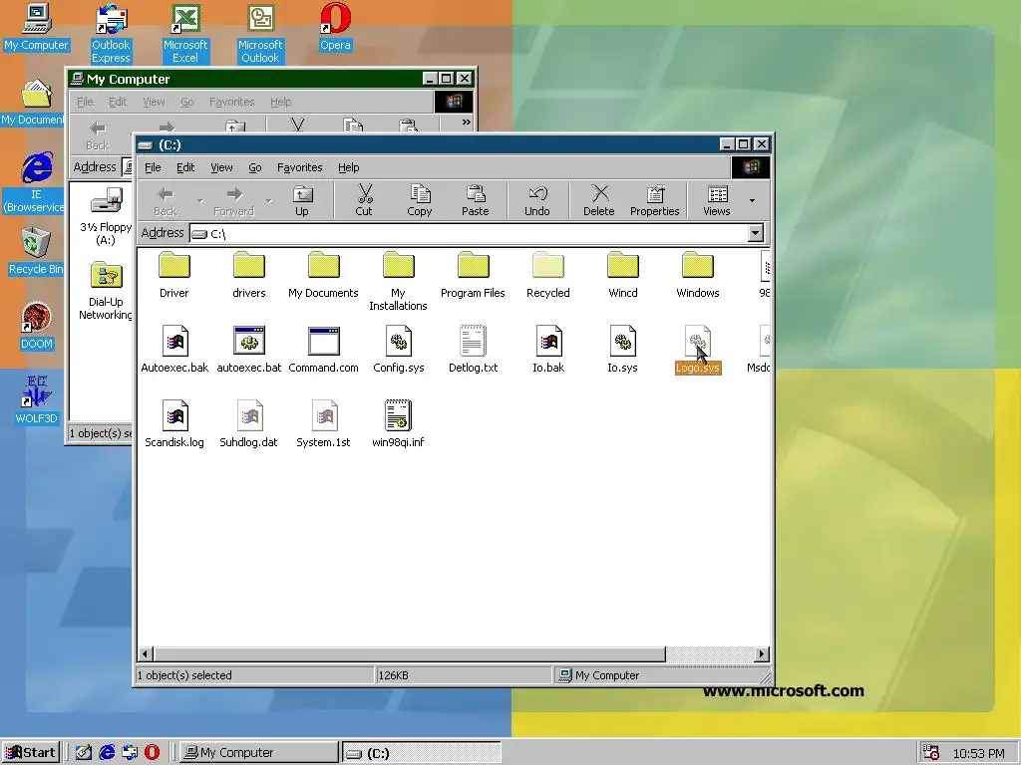
Task: Open Go menu in C: window
Action: pos(254,167)
